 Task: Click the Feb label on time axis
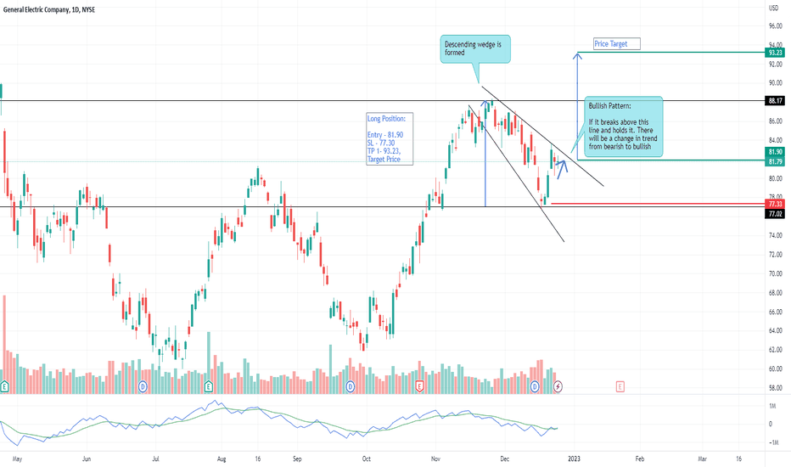(x=640, y=459)
